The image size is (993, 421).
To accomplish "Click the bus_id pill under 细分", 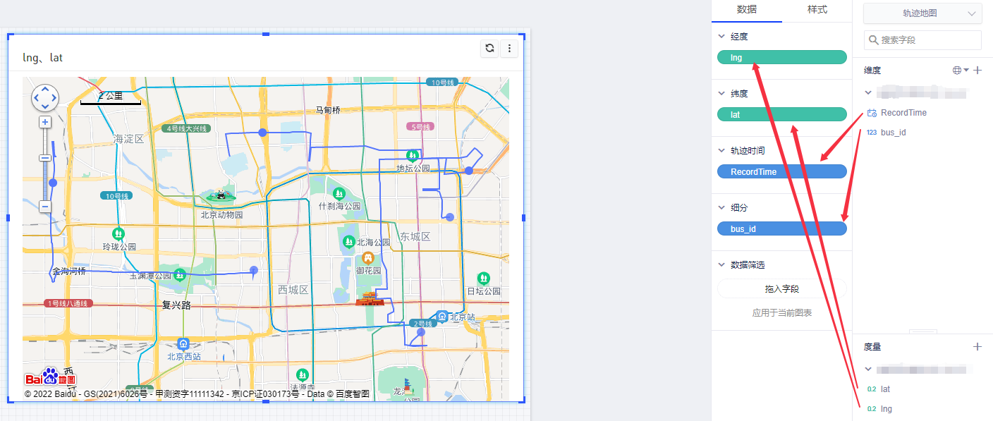I will pos(781,228).
